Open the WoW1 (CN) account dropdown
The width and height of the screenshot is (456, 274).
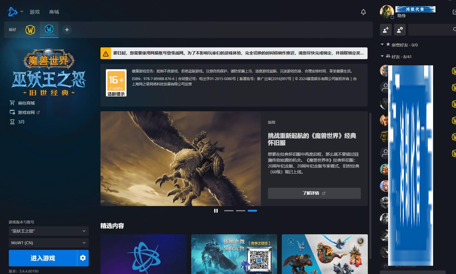tap(49, 243)
